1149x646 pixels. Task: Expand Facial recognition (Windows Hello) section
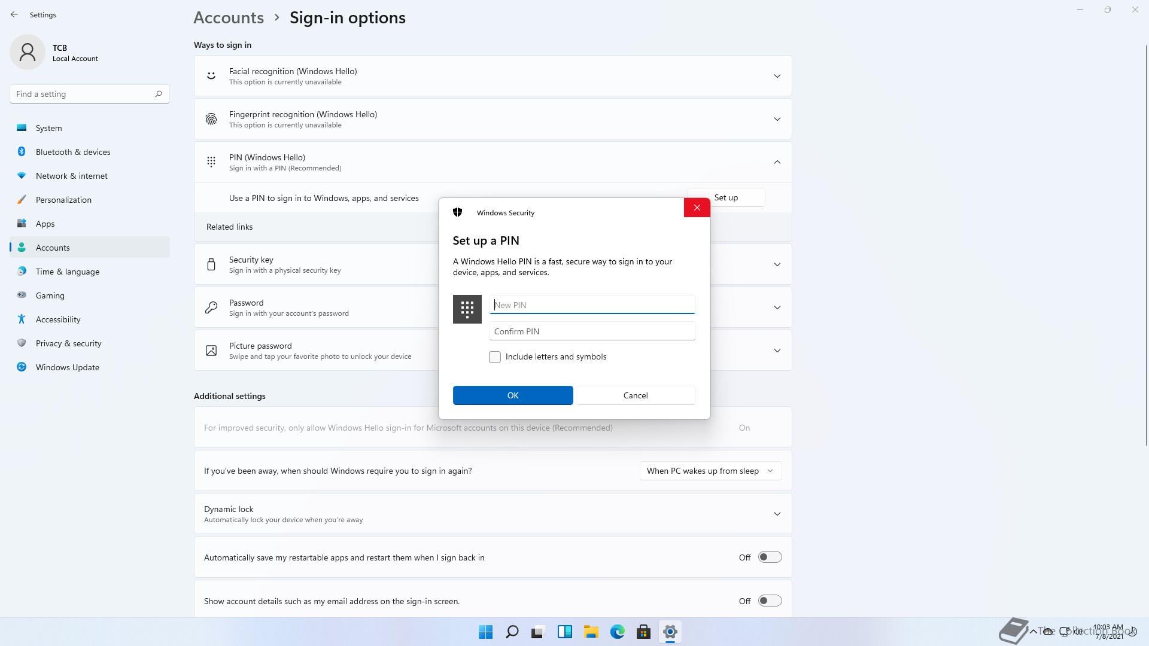coord(777,76)
